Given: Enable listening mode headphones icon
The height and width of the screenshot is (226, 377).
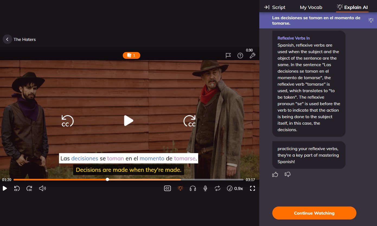Looking at the screenshot, I should click(x=193, y=188).
